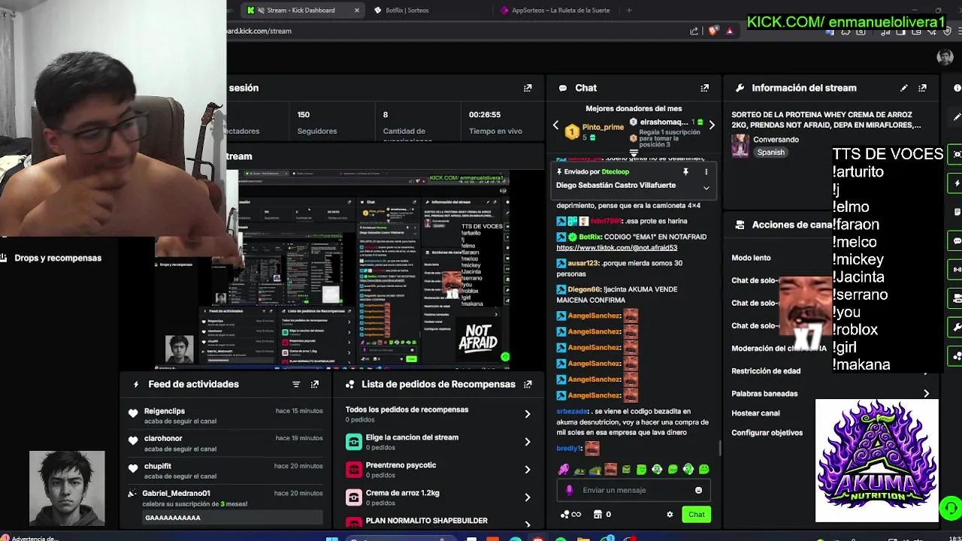This screenshot has width=962, height=541.
Task: Open Configurar objetivos action
Action: tap(767, 433)
